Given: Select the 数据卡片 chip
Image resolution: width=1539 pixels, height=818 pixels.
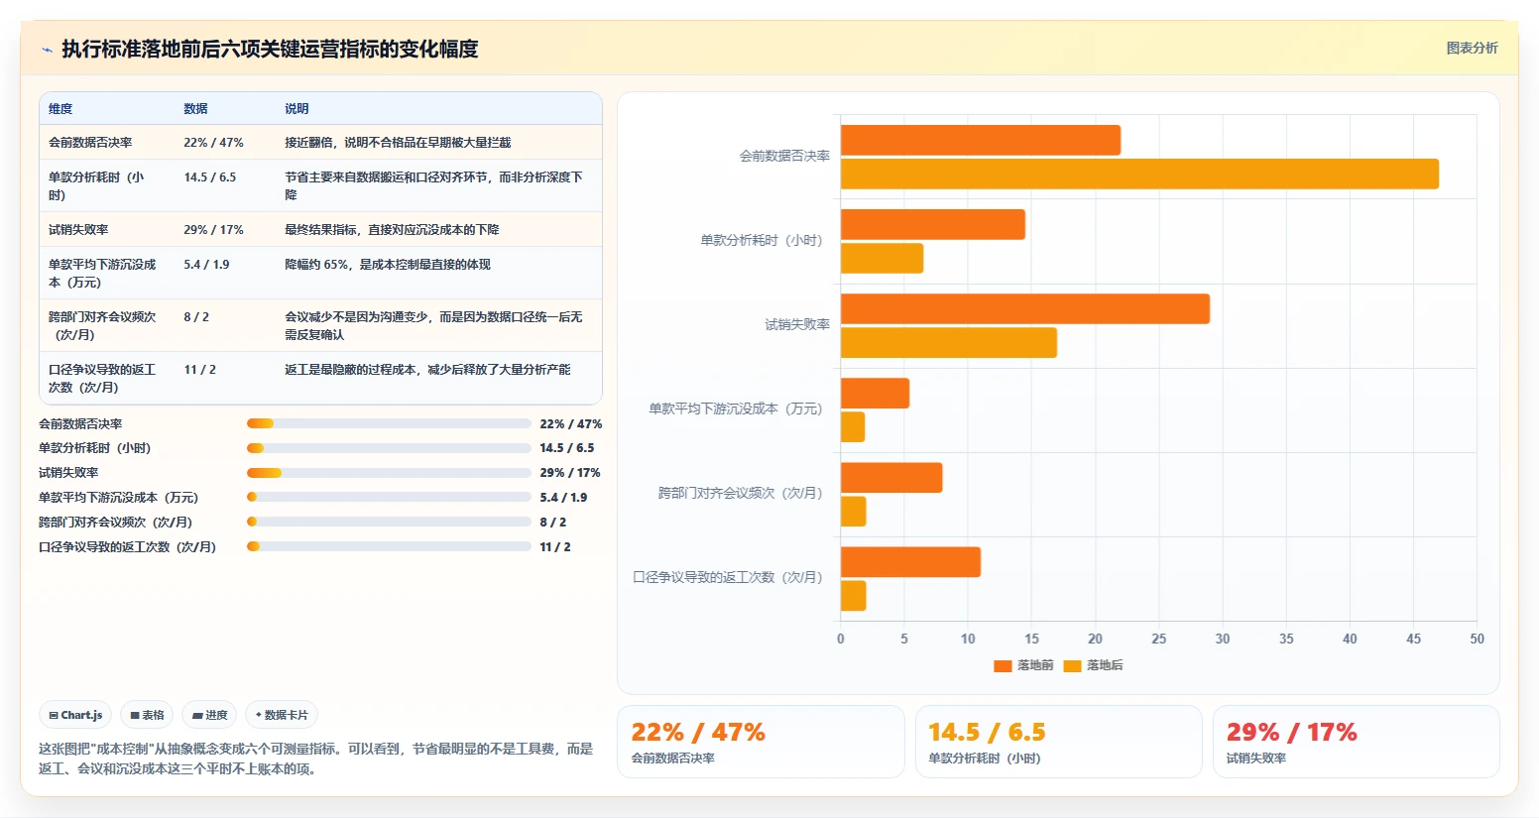Looking at the screenshot, I should [x=282, y=715].
